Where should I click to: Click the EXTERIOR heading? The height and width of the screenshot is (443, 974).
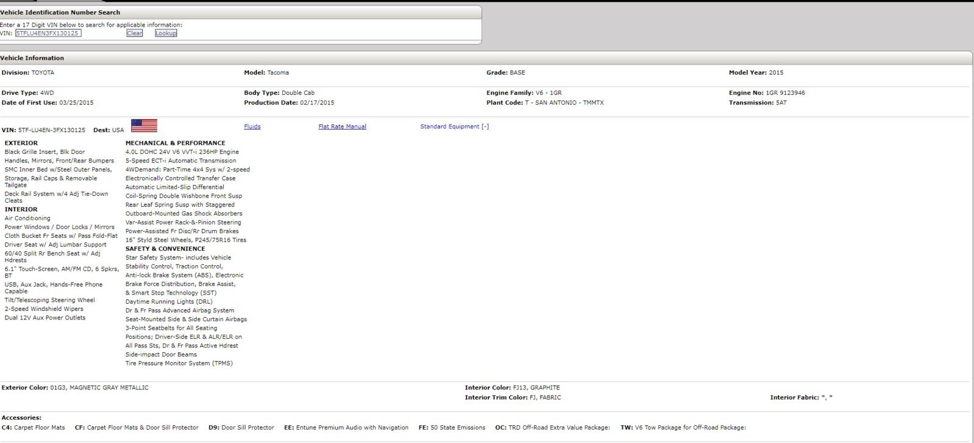point(21,143)
